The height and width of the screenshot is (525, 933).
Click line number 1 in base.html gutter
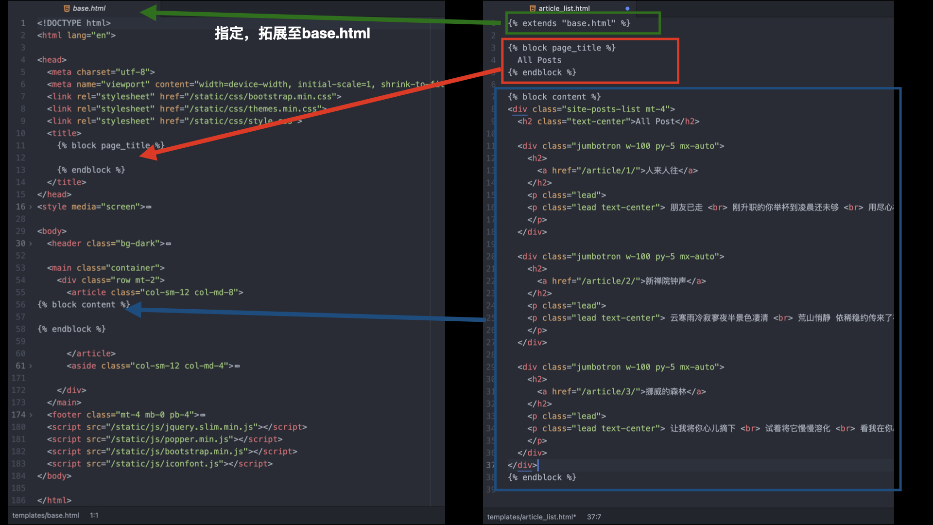pyautogui.click(x=23, y=23)
